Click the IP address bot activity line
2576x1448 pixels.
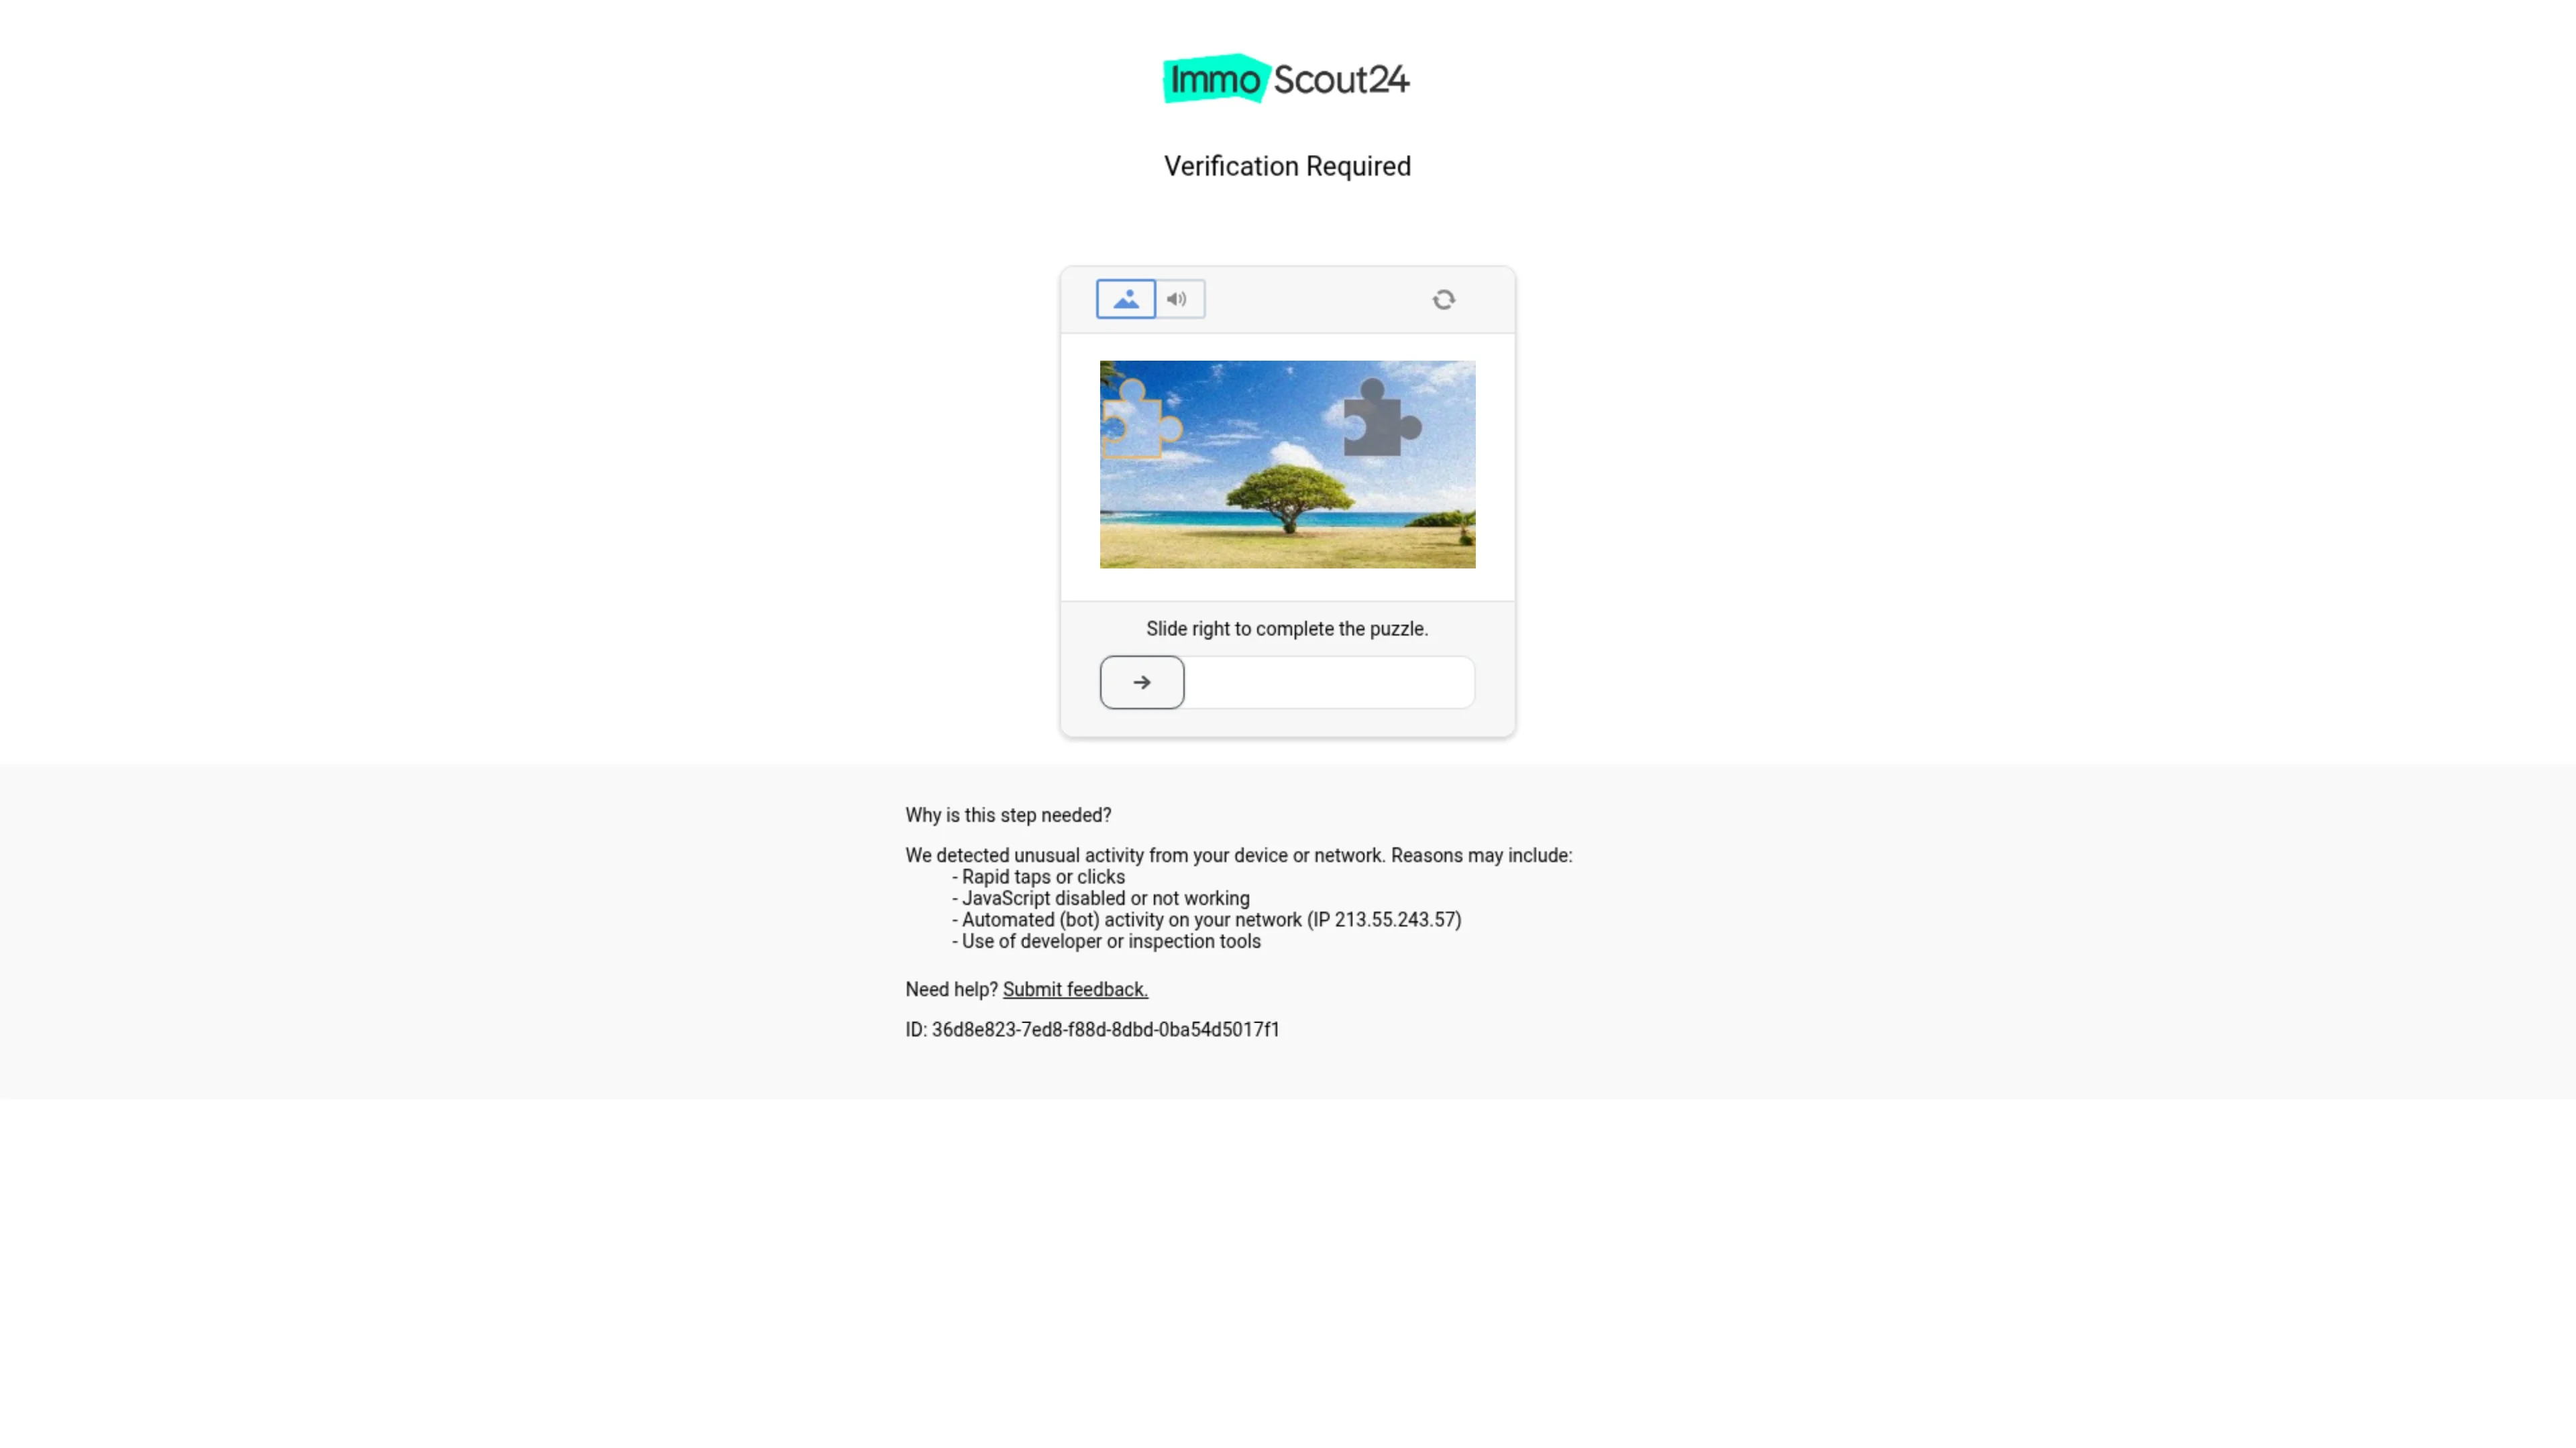click(x=1207, y=919)
